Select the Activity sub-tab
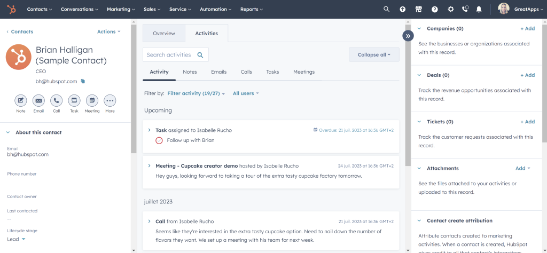This screenshot has width=547, height=253. (159, 72)
